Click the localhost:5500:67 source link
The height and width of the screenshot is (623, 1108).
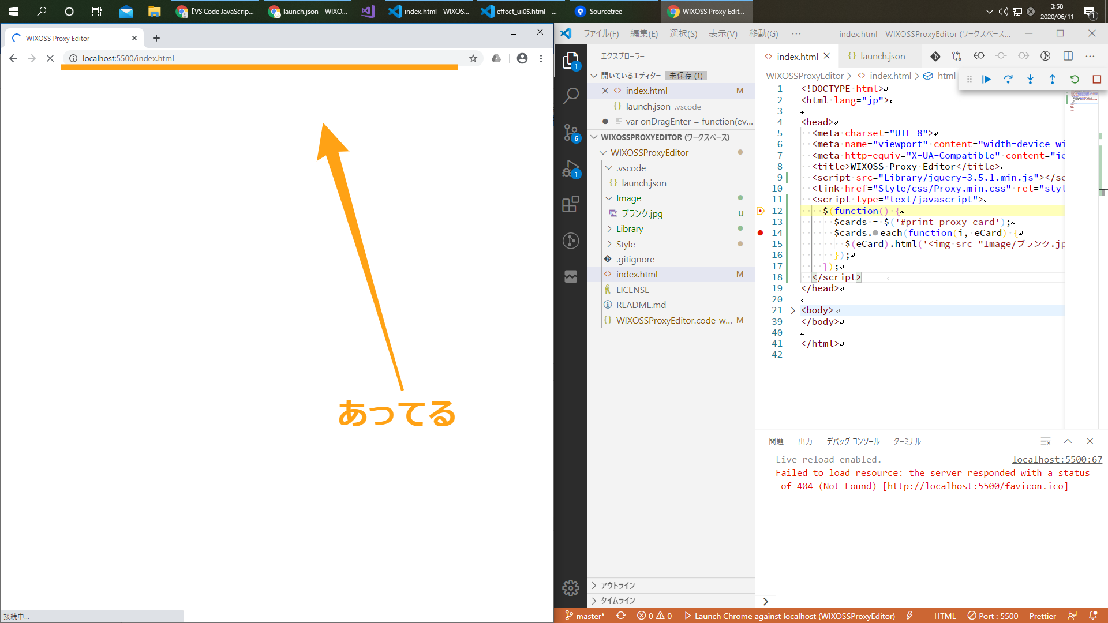click(1057, 460)
